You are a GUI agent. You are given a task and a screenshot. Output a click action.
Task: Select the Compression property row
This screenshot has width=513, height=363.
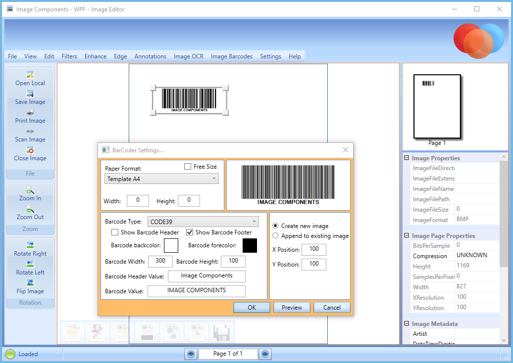click(455, 256)
